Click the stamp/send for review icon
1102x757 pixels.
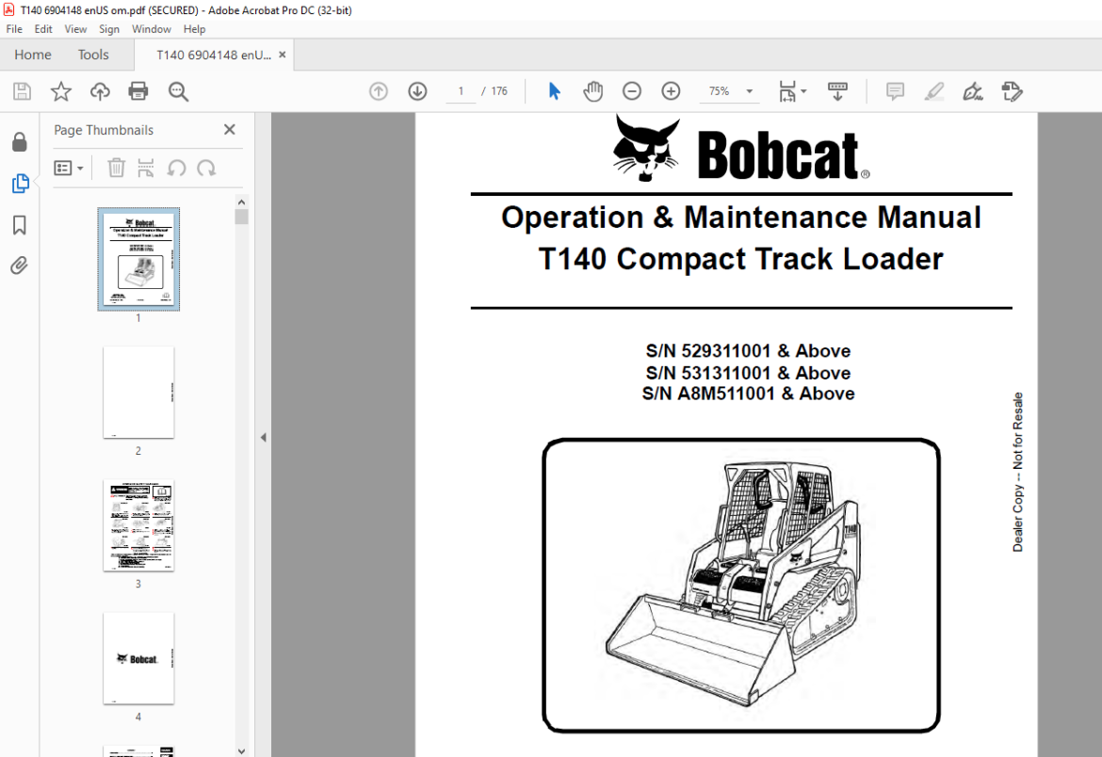coord(1012,91)
